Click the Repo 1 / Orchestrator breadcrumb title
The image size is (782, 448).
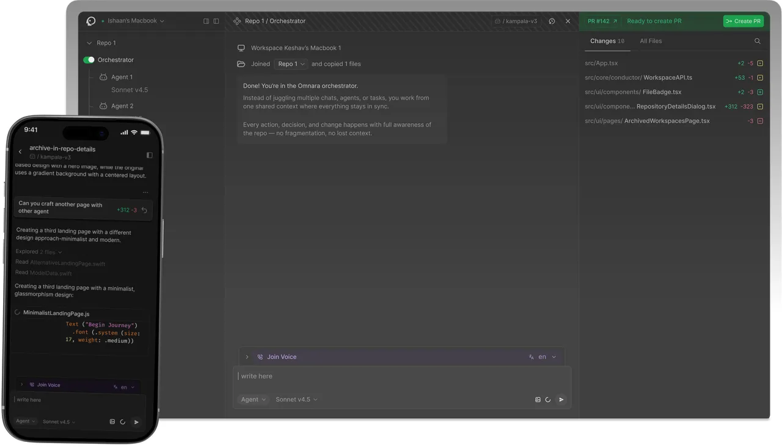click(275, 21)
